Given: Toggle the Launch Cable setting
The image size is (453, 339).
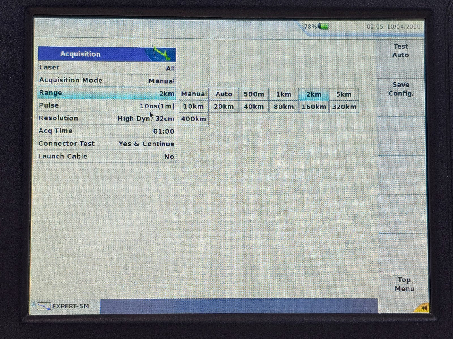Looking at the screenshot, I should pos(107,157).
